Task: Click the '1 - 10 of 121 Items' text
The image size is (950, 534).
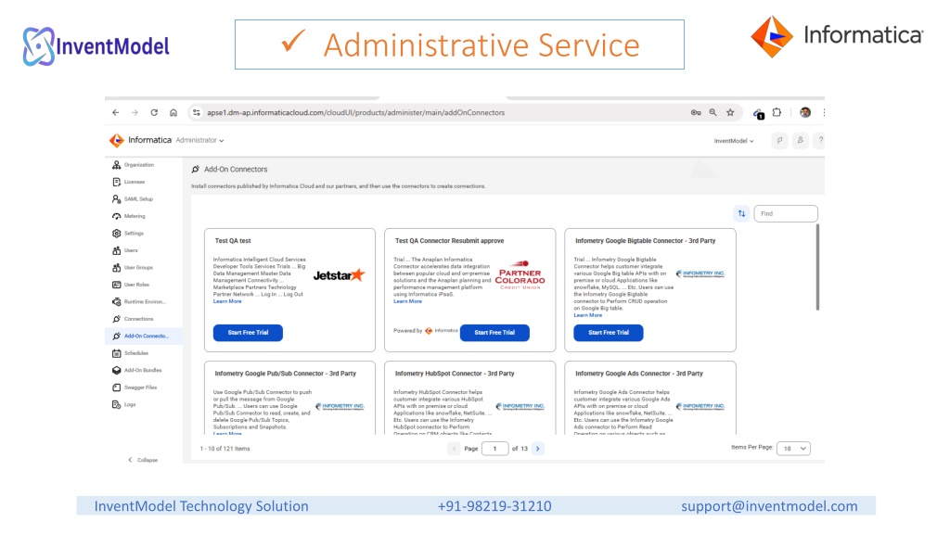Action: (225, 449)
